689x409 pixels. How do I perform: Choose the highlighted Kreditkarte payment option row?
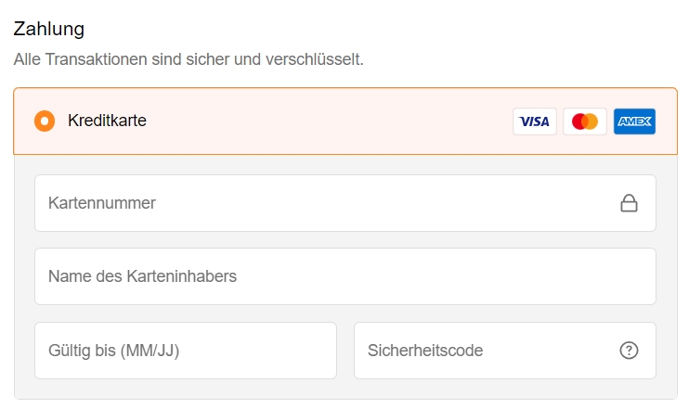345,121
